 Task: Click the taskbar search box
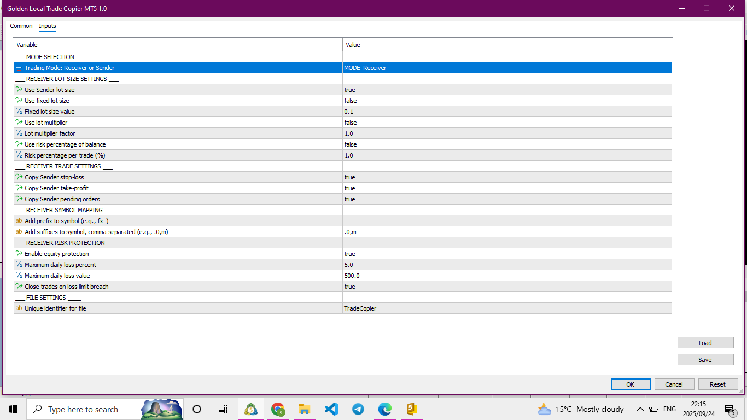(x=105, y=409)
